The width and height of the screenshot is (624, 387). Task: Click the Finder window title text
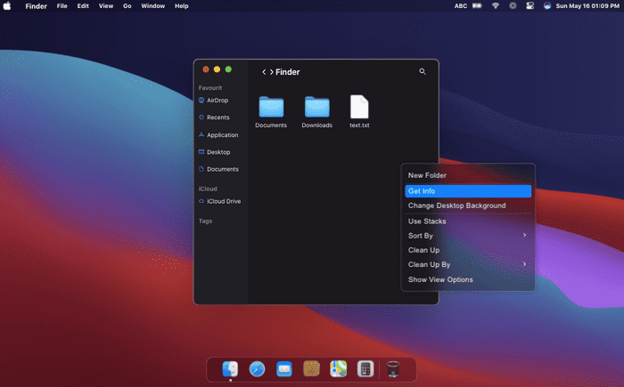point(287,72)
